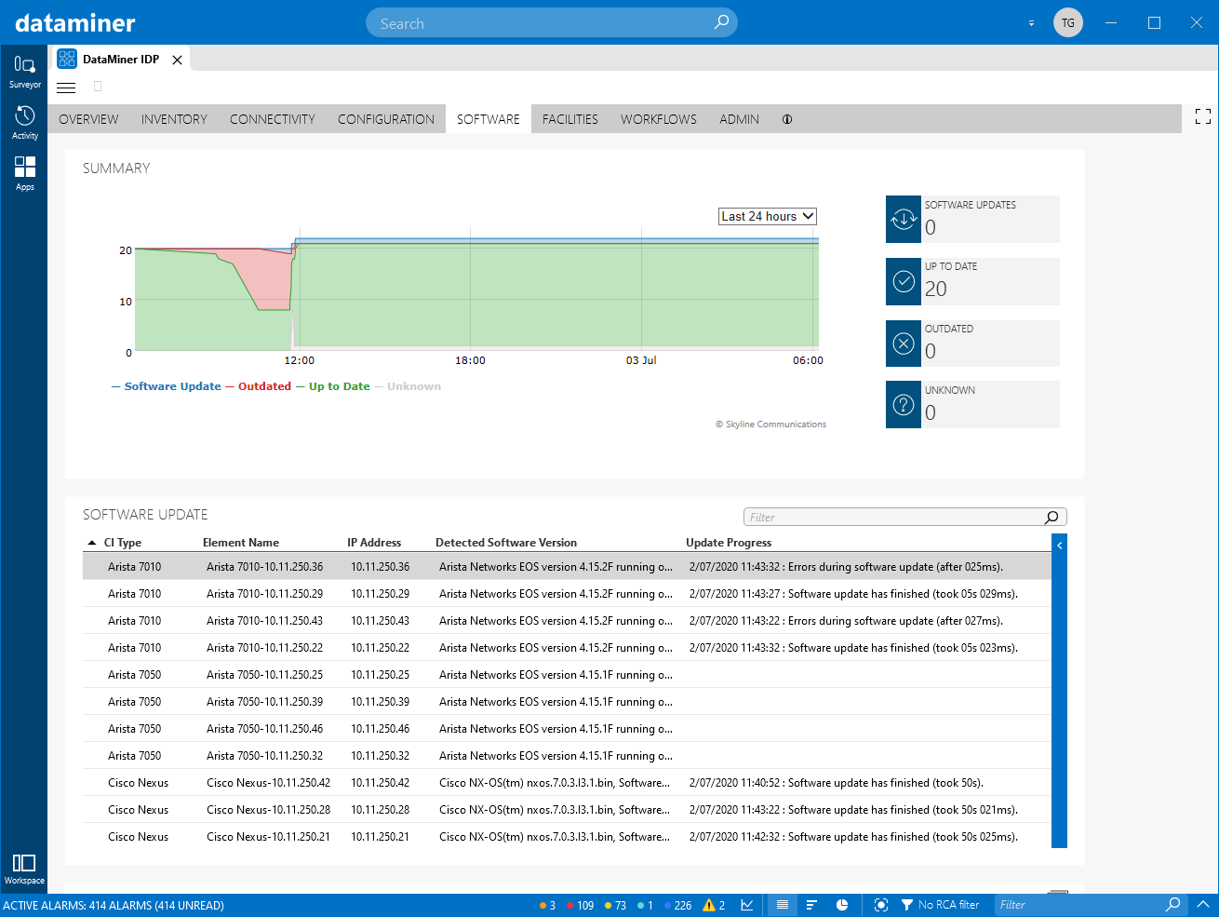This screenshot has height=917, width=1219.
Task: Select row Cisco Nexus-10.11.250.21
Action: click(567, 837)
